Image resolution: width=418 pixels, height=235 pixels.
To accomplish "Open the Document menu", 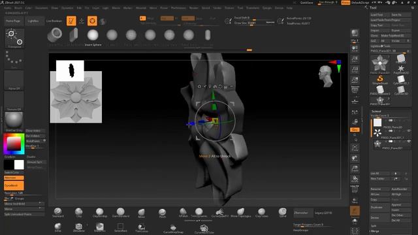I will coord(42,8).
